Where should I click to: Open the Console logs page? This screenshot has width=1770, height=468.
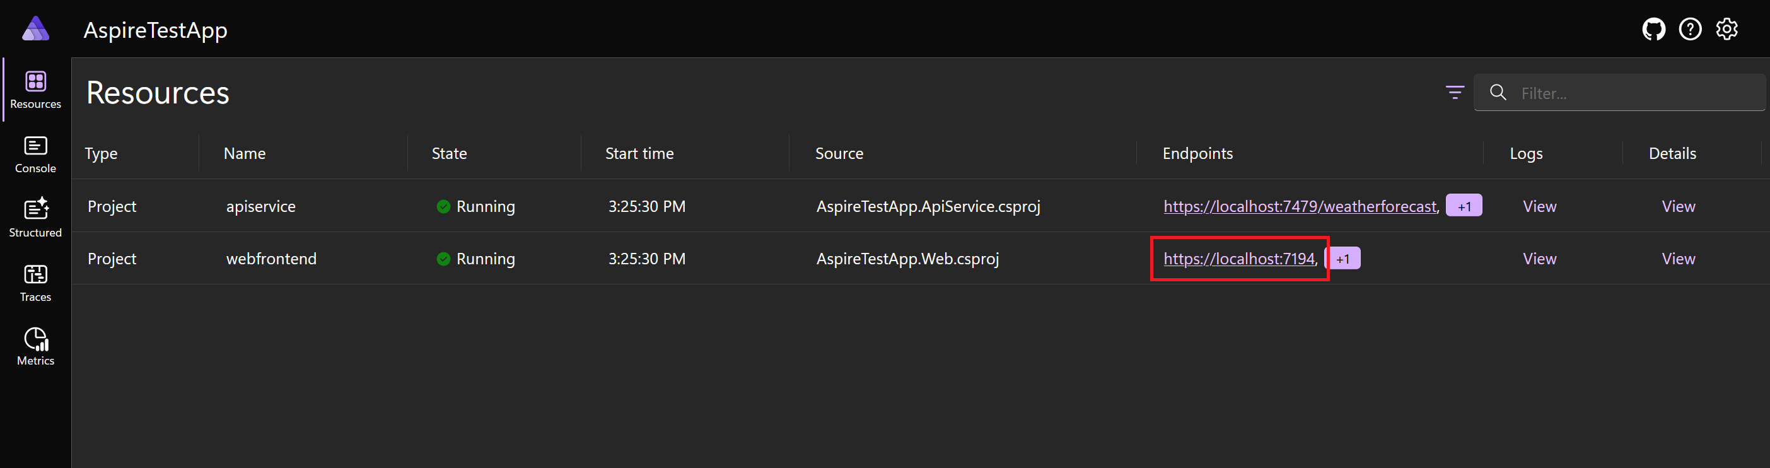coord(36,155)
